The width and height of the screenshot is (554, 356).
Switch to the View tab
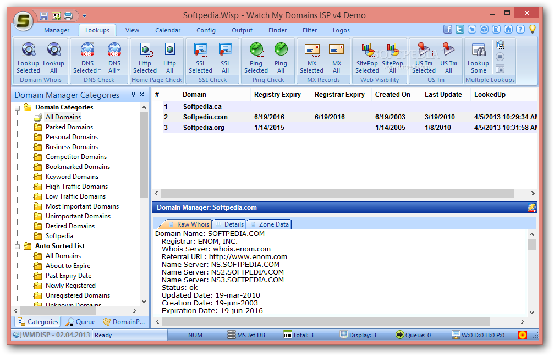132,30
